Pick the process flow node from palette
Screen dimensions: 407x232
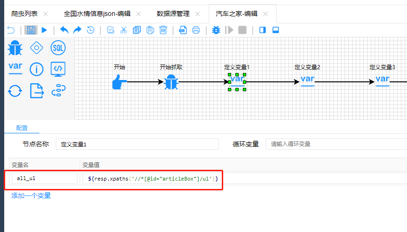click(x=59, y=91)
